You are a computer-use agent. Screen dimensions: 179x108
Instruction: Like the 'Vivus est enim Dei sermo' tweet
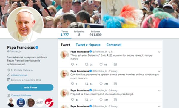[101, 65]
